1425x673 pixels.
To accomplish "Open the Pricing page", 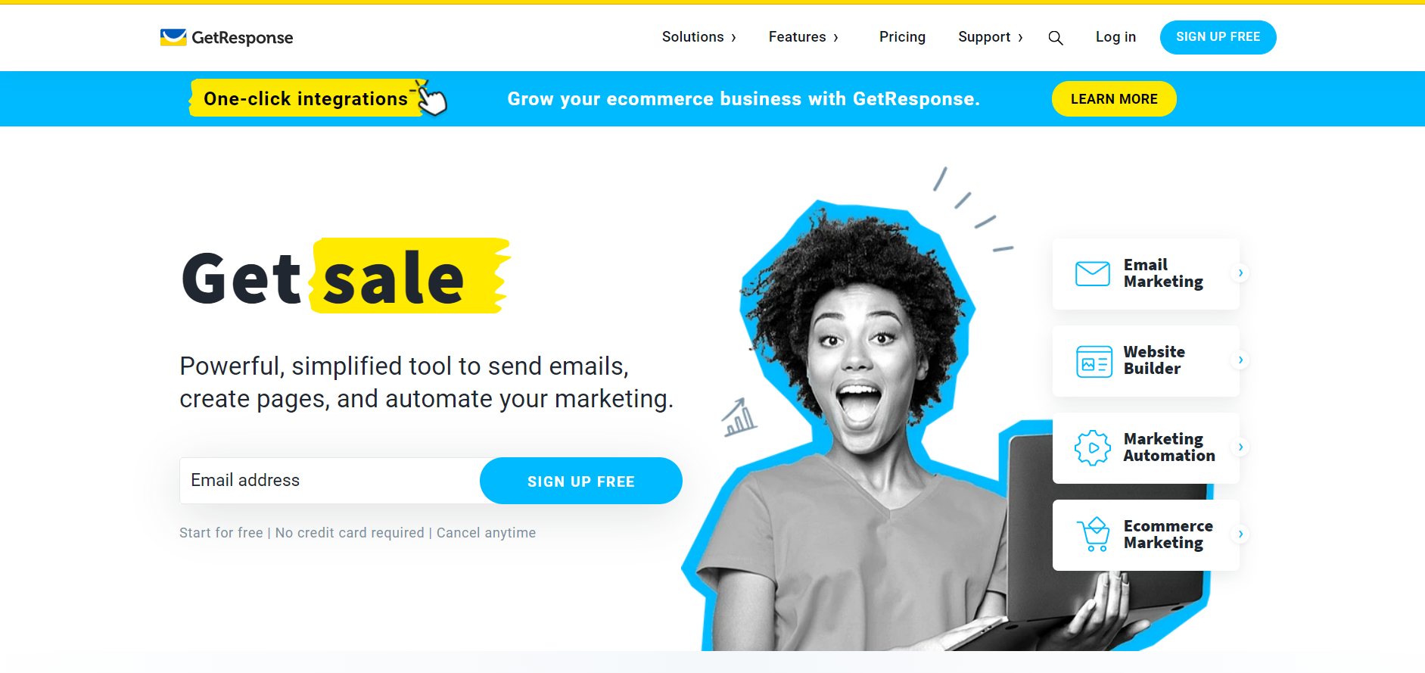I will tap(902, 37).
